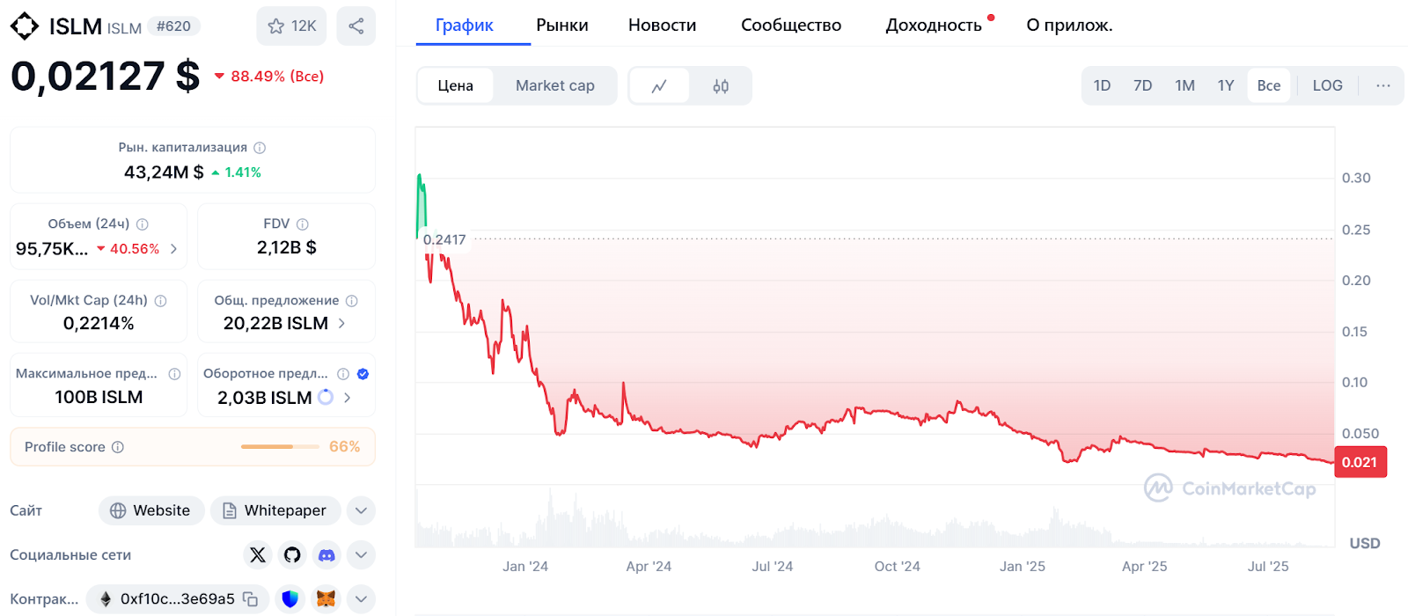Set chart range to 1D
Image resolution: width=1408 pixels, height=616 pixels.
[x=1102, y=85]
